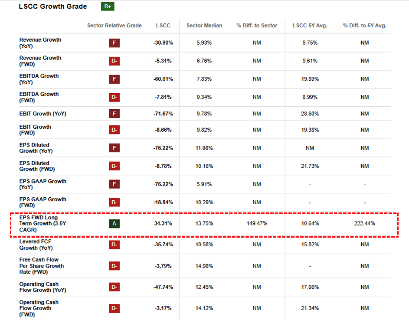Click F grade badge for Revenue Growth (YoY)
Image resolution: width=409 pixels, height=320 pixels.
114,43
